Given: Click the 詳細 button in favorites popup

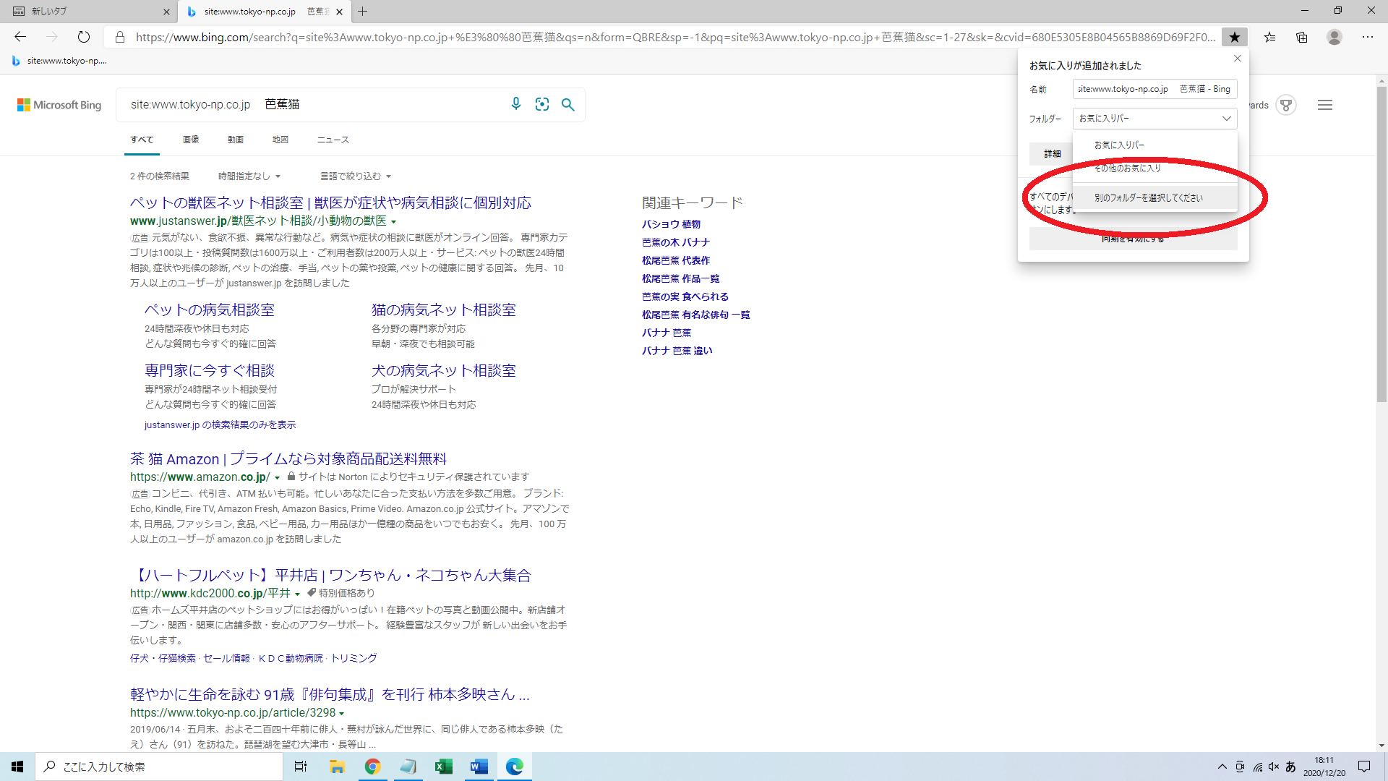Looking at the screenshot, I should click(x=1052, y=153).
